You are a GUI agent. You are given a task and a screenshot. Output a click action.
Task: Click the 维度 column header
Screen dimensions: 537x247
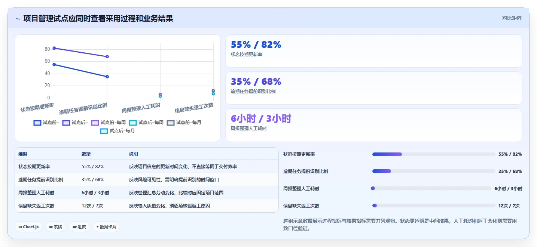click(x=23, y=154)
